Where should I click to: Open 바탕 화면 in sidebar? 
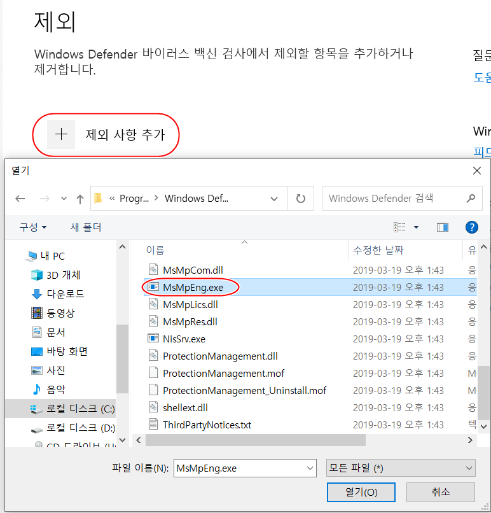click(x=59, y=351)
